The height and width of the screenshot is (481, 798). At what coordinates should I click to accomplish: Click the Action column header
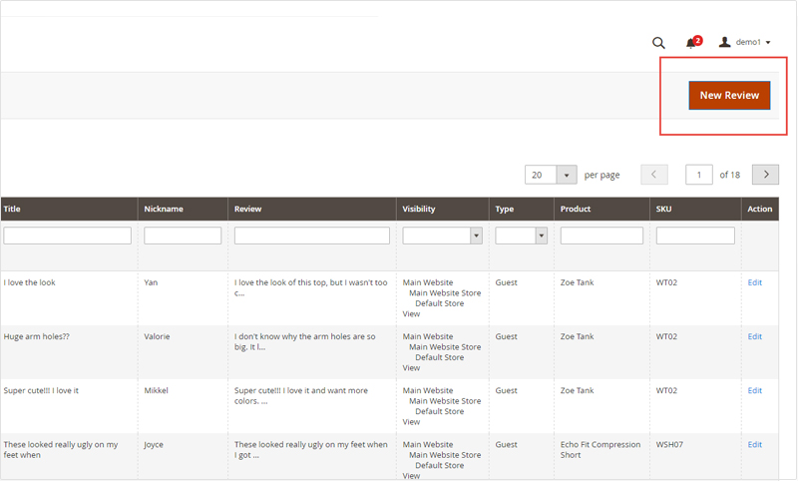(x=760, y=209)
